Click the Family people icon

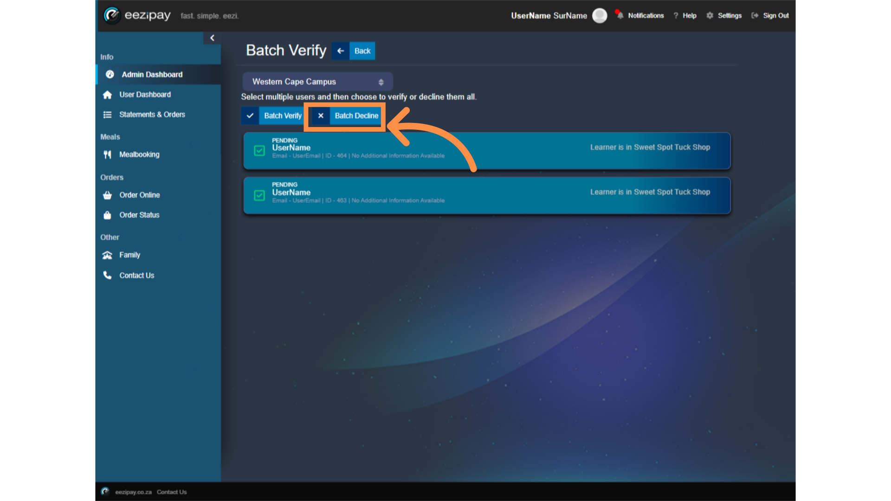click(x=108, y=255)
